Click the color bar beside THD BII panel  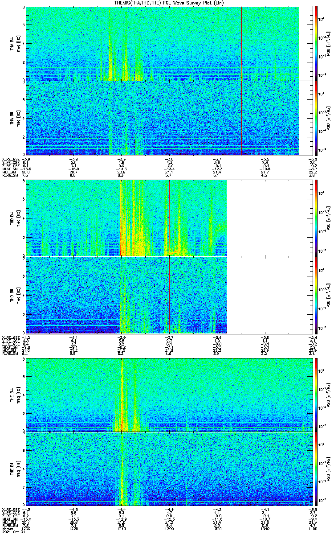[x=316, y=295]
